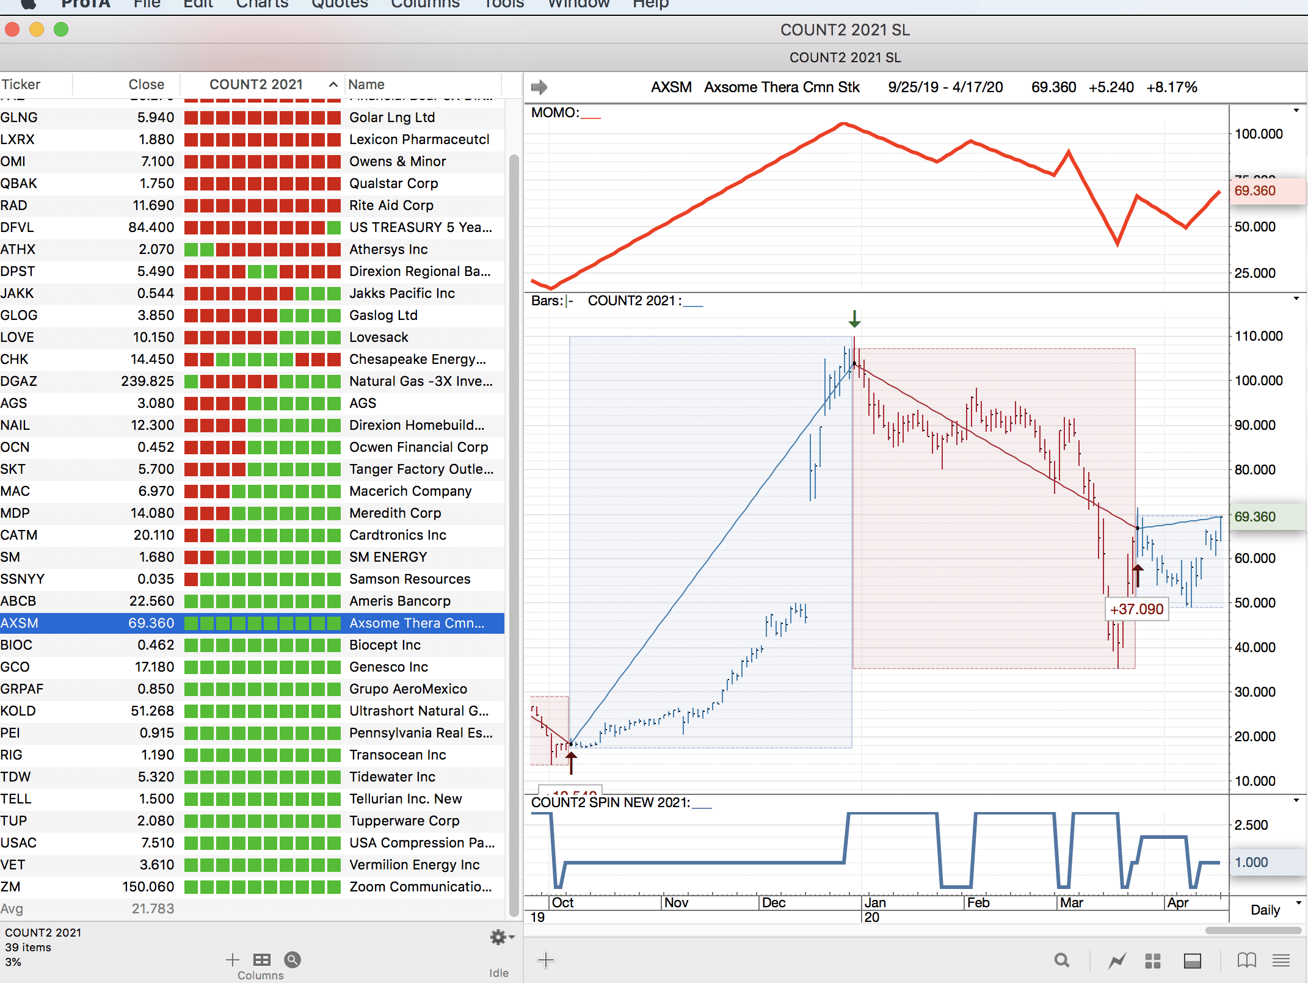
Task: Open the chart grid layout icon
Action: click(x=1152, y=961)
